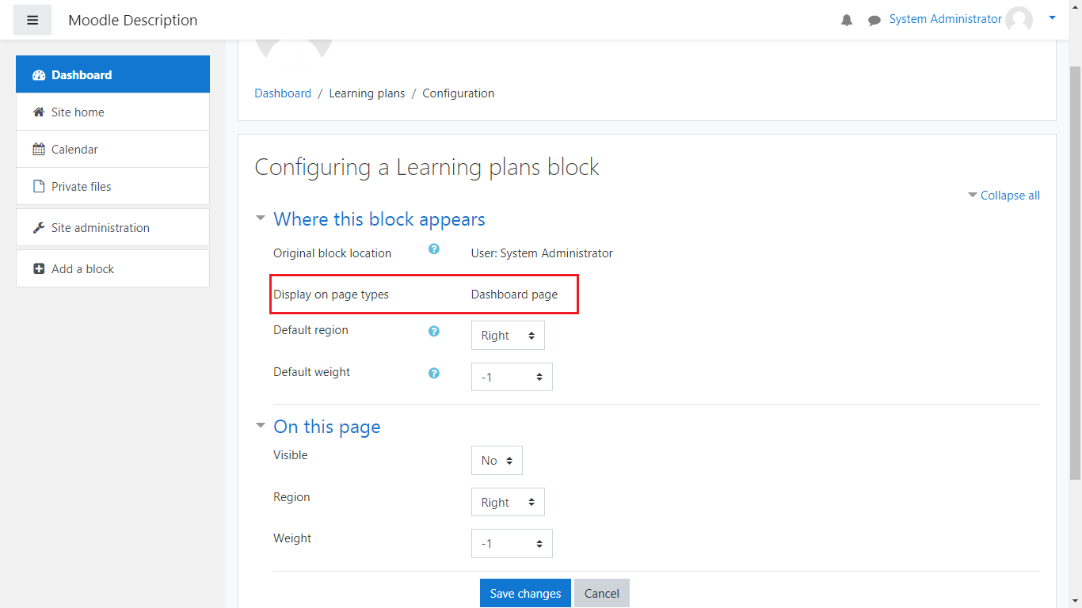Click the Save changes button
The width and height of the screenshot is (1082, 608).
click(x=525, y=594)
